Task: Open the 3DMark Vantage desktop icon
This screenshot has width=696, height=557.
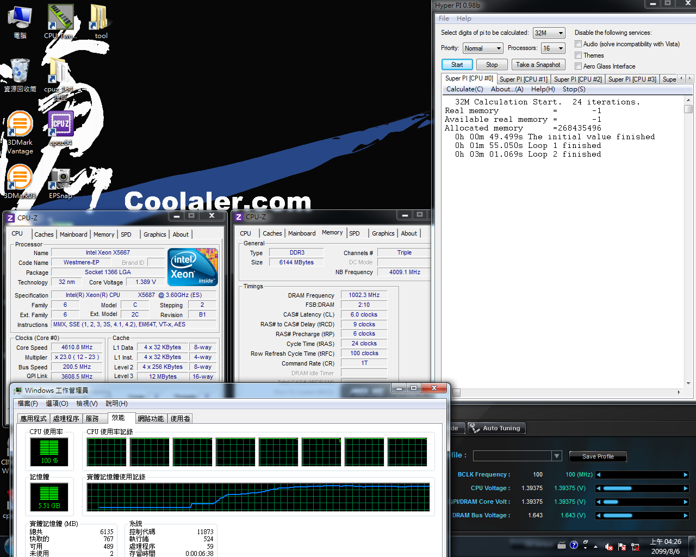Action: click(20, 126)
